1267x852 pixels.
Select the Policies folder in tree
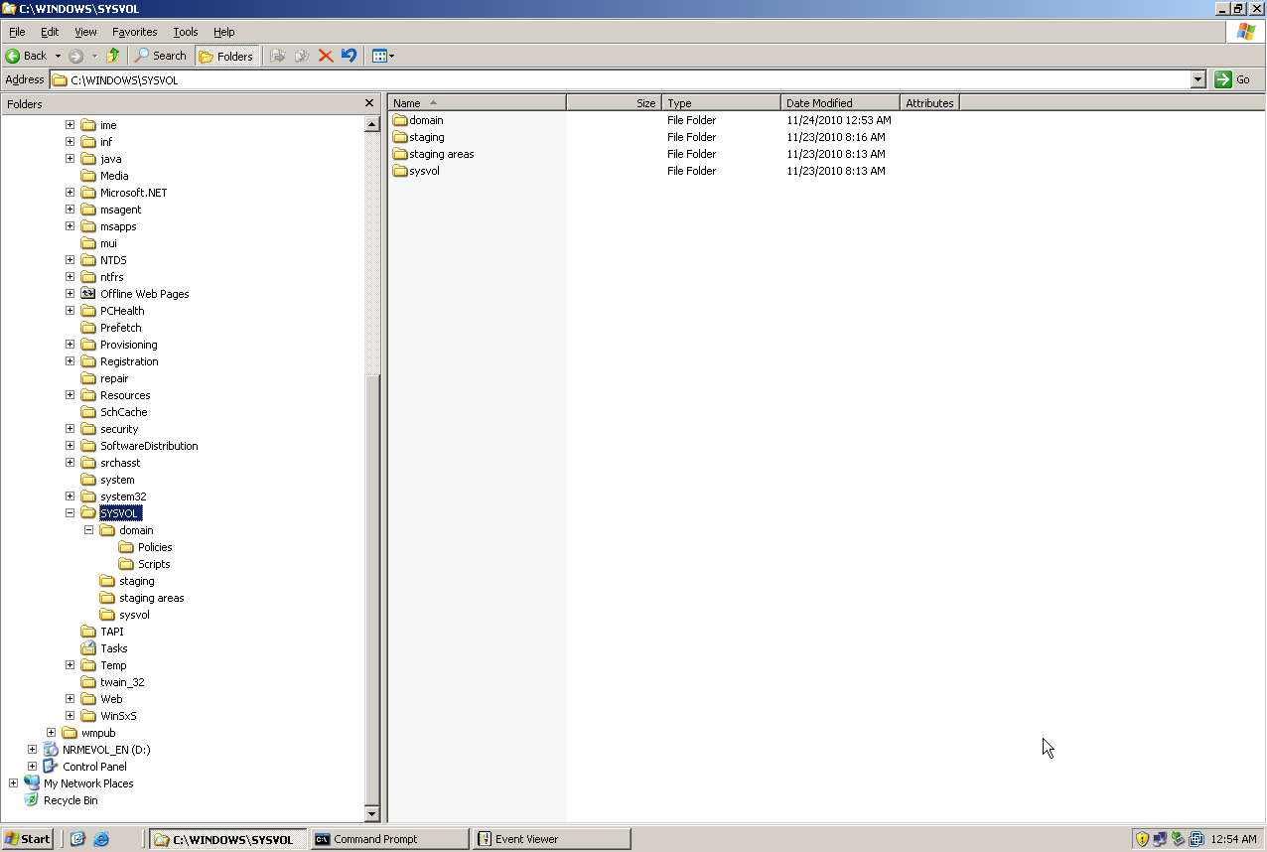pyautogui.click(x=155, y=547)
